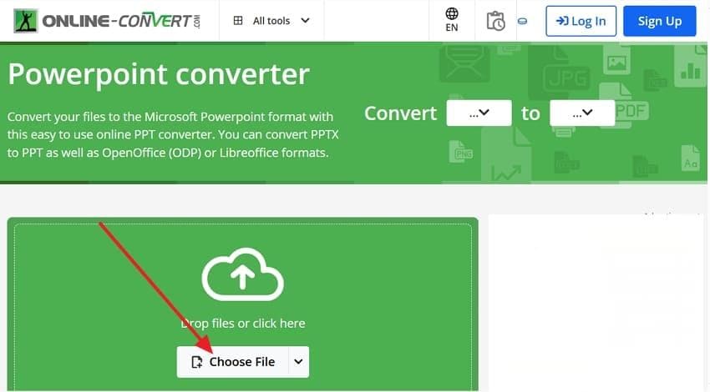
Task: Click 'Drop files or click here' text
Action: pos(243,324)
